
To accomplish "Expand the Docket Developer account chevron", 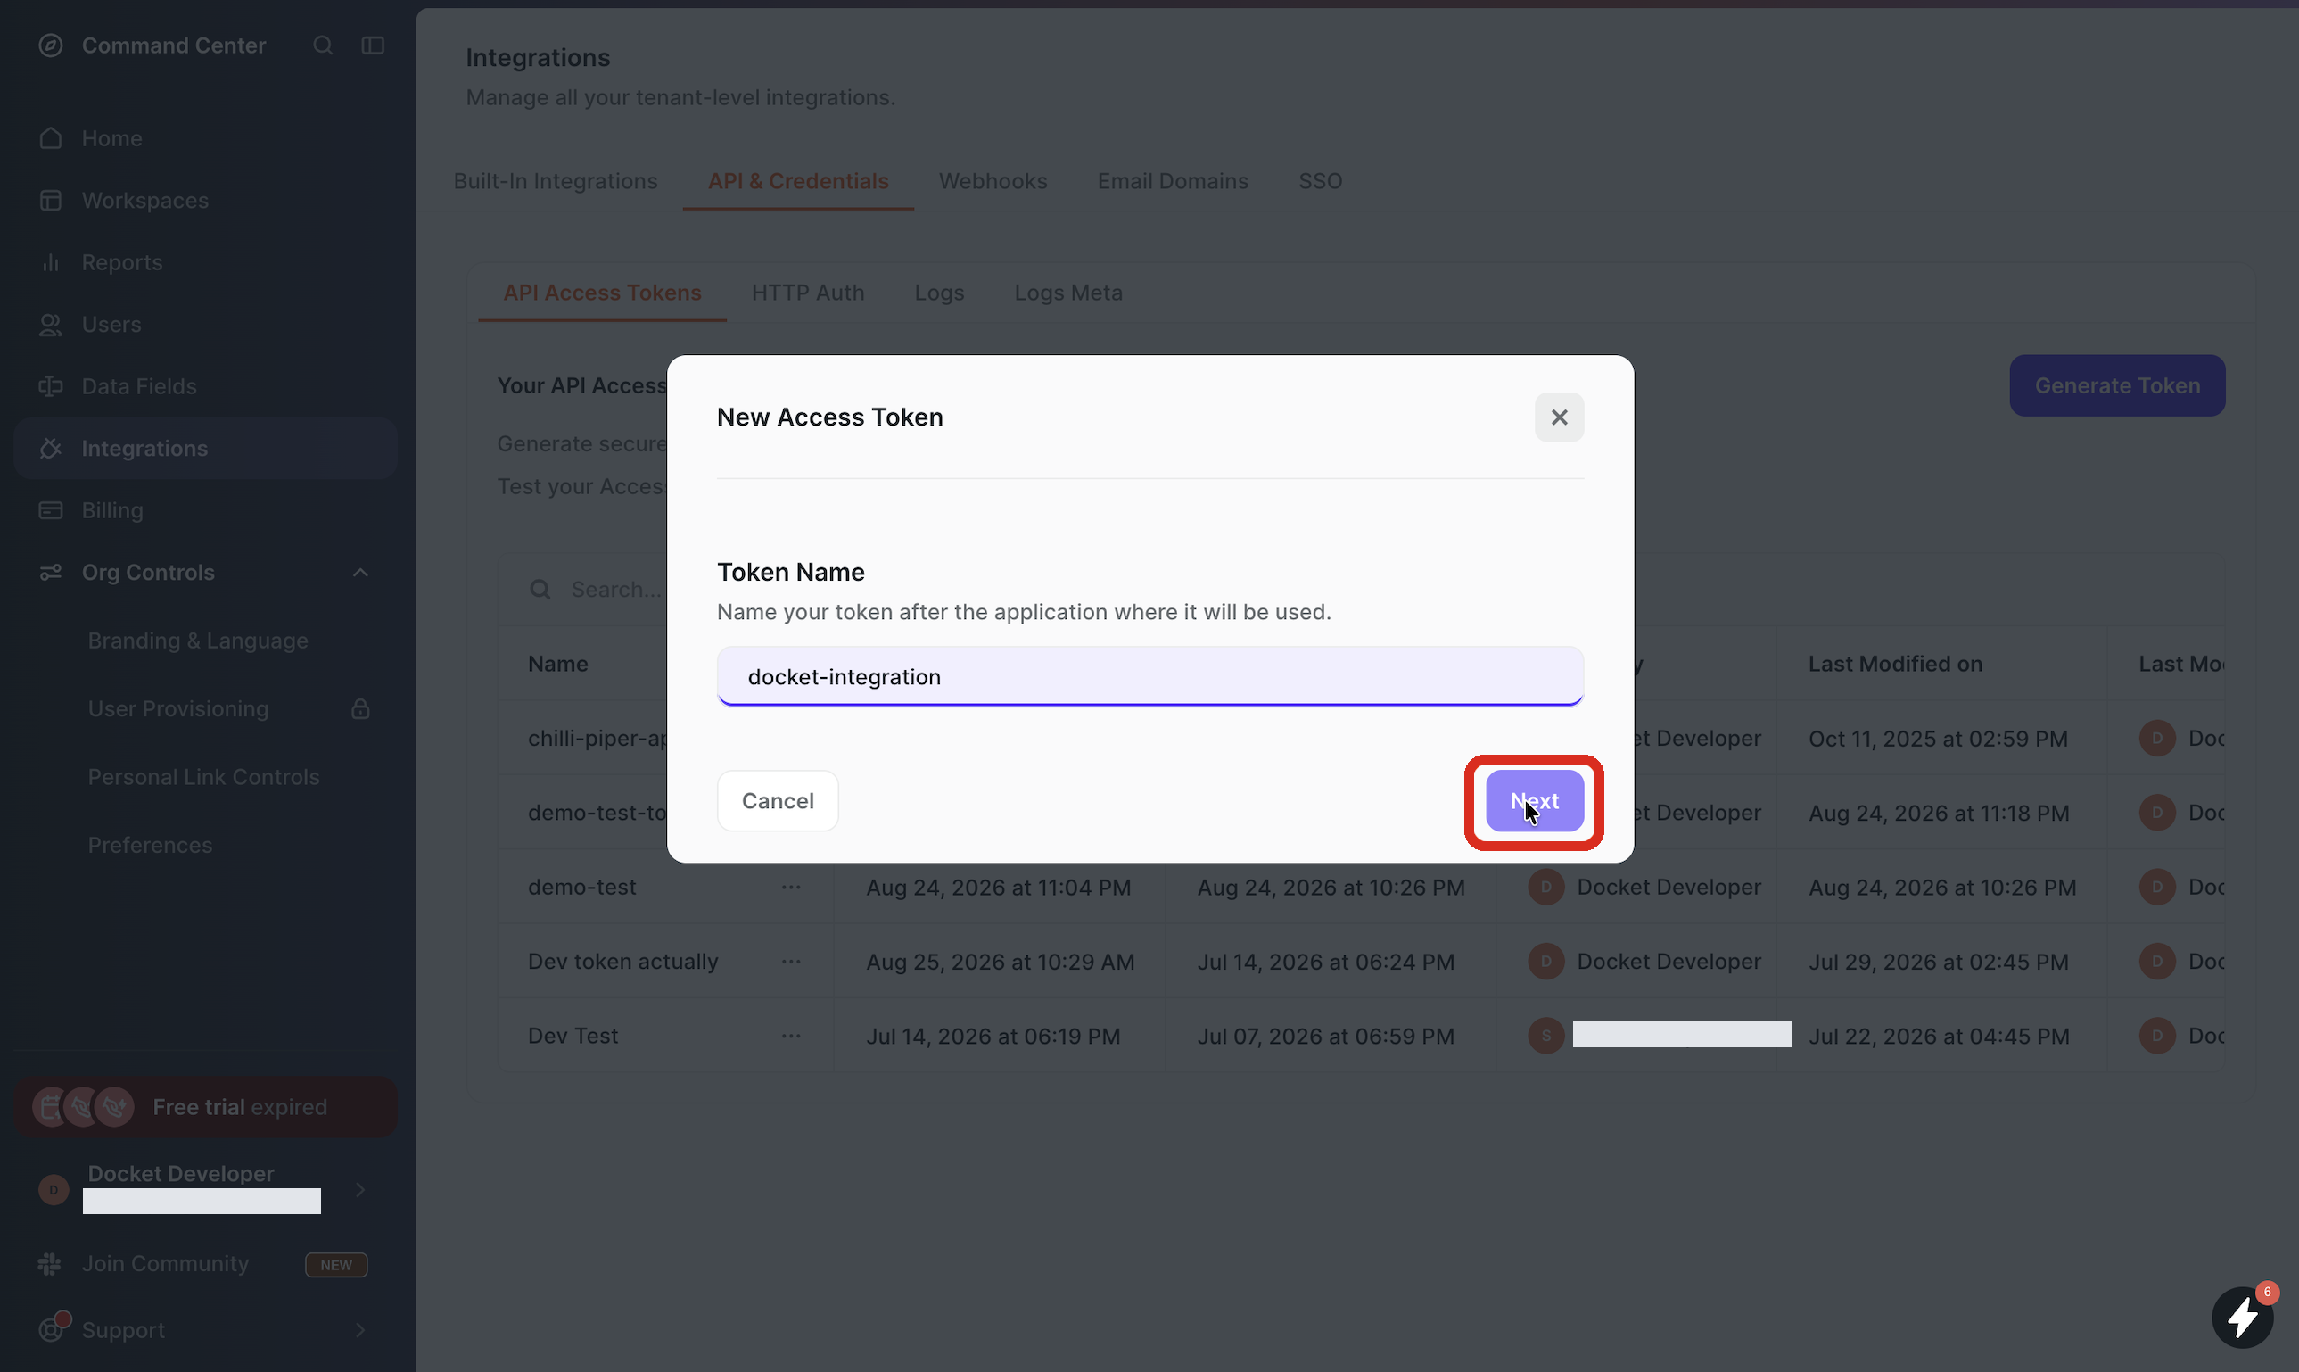I will tap(360, 1190).
